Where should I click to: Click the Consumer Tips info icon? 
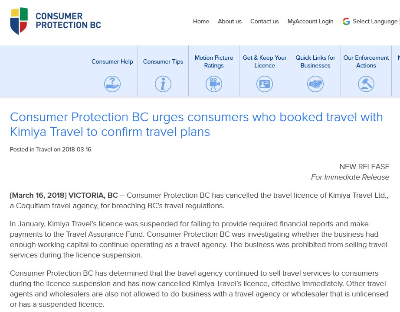pos(163,84)
